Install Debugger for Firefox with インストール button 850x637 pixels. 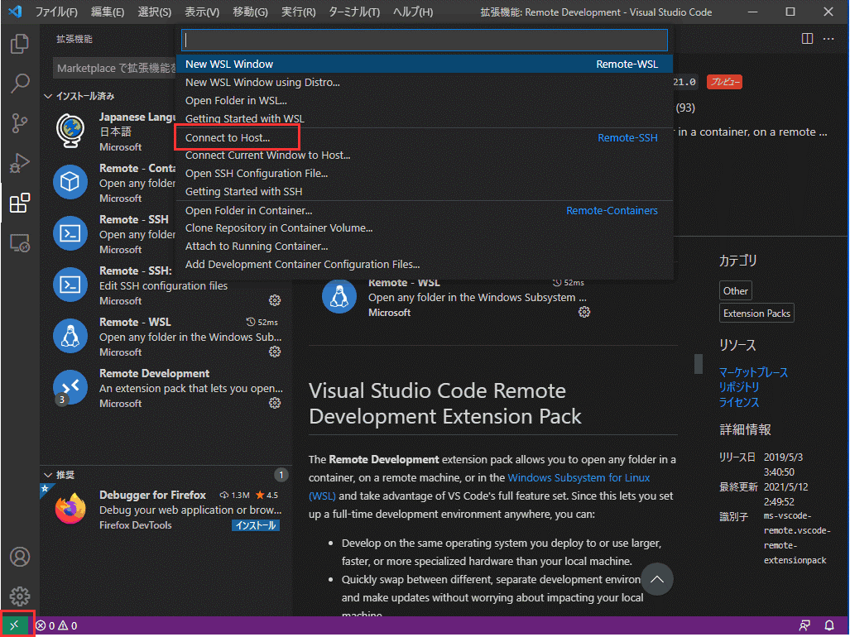(256, 524)
